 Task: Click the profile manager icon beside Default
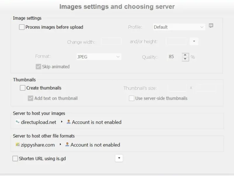[x=211, y=26]
